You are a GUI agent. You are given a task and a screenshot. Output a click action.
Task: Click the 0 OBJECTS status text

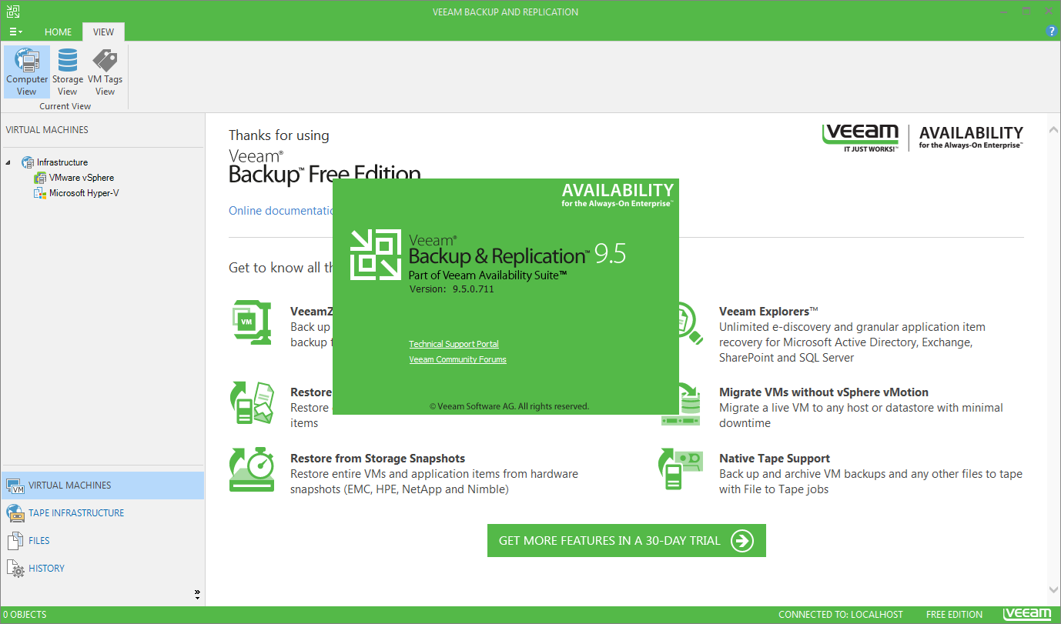25,615
